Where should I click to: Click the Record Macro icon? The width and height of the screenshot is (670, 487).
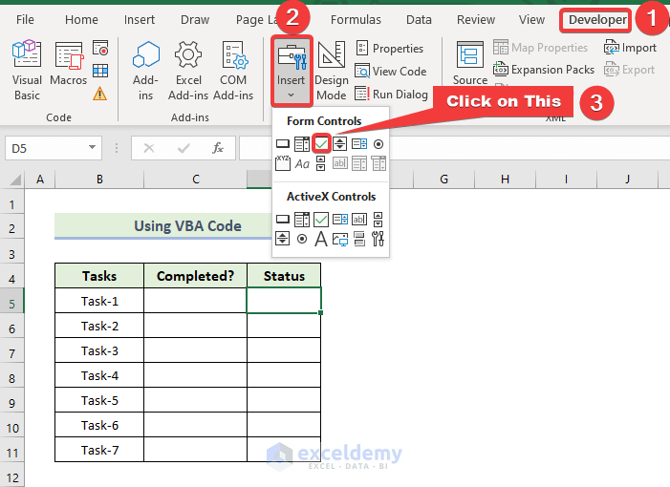[x=100, y=48]
